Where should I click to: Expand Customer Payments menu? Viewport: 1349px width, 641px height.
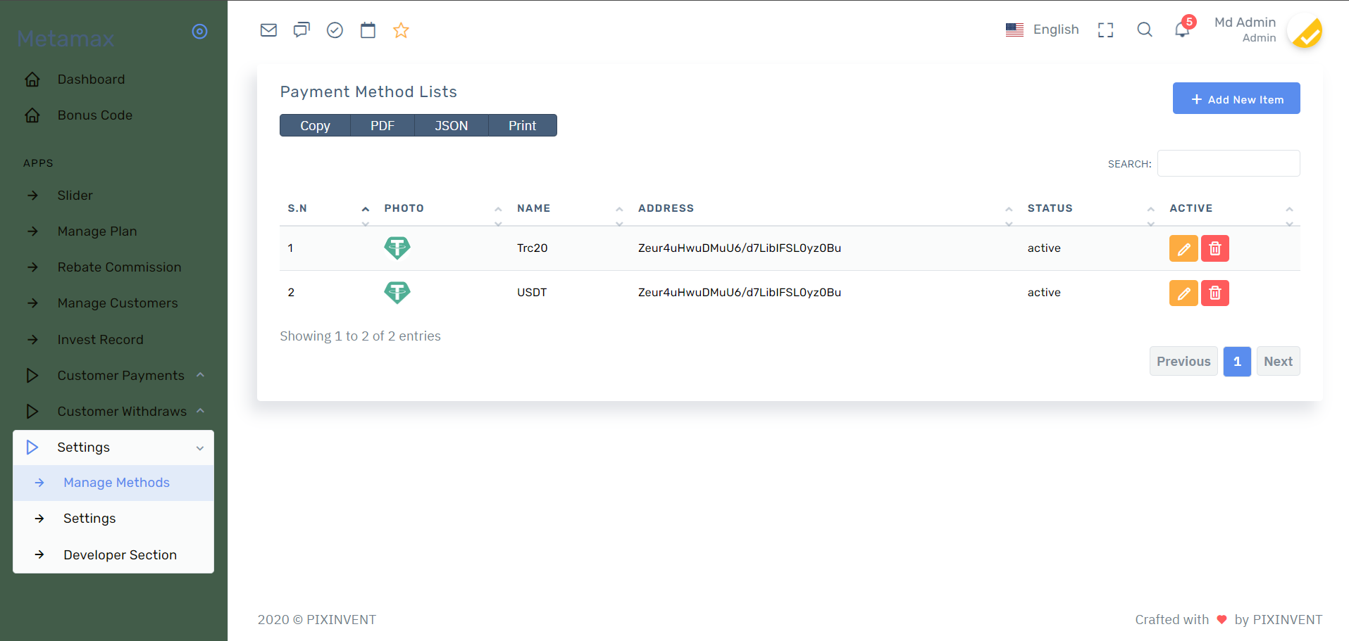(113, 375)
